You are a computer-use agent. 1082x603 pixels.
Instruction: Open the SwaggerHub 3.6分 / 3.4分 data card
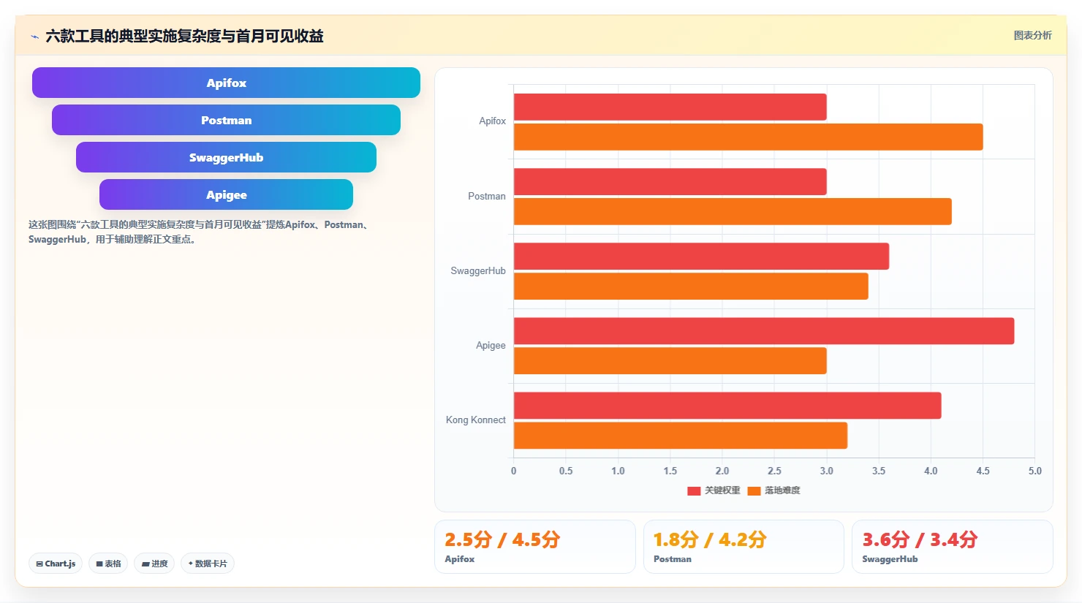pos(953,547)
